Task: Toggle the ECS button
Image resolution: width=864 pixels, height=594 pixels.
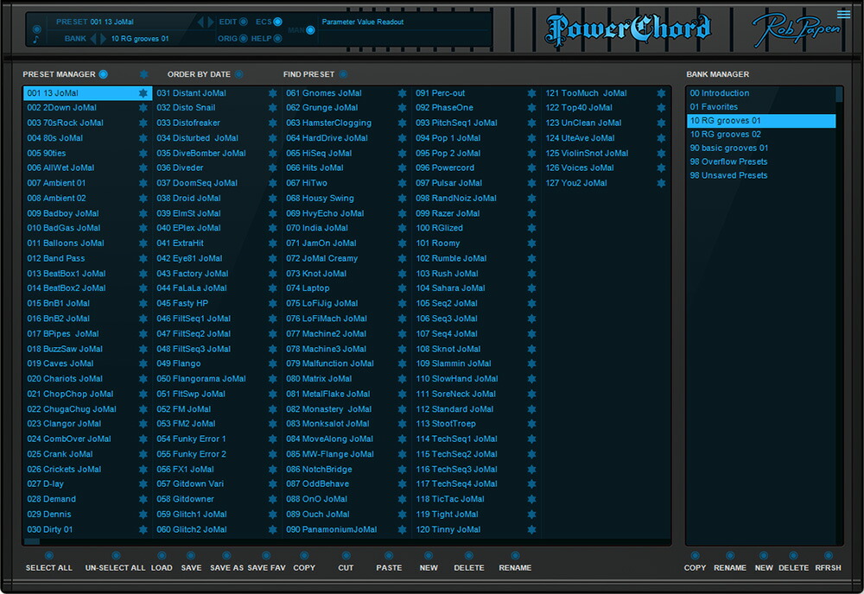Action: (277, 22)
